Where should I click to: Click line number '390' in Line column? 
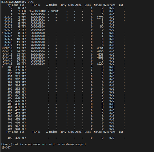pos(18,73)
